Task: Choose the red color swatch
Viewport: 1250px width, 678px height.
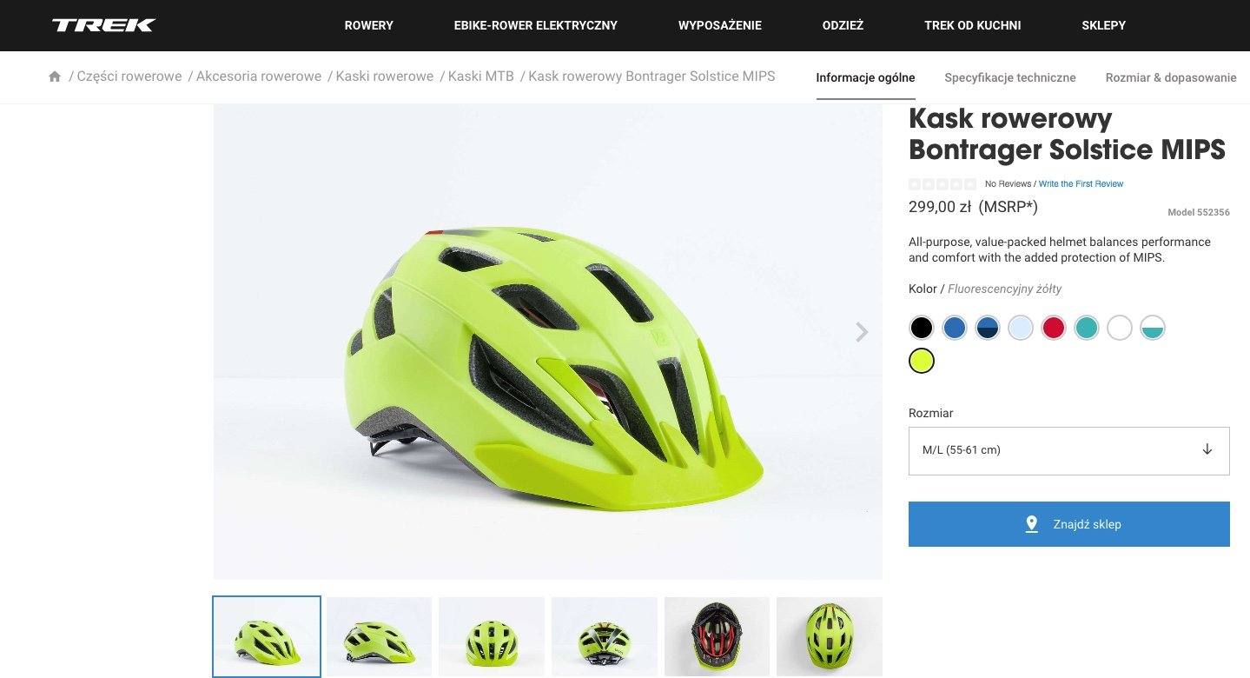Action: 1054,328
